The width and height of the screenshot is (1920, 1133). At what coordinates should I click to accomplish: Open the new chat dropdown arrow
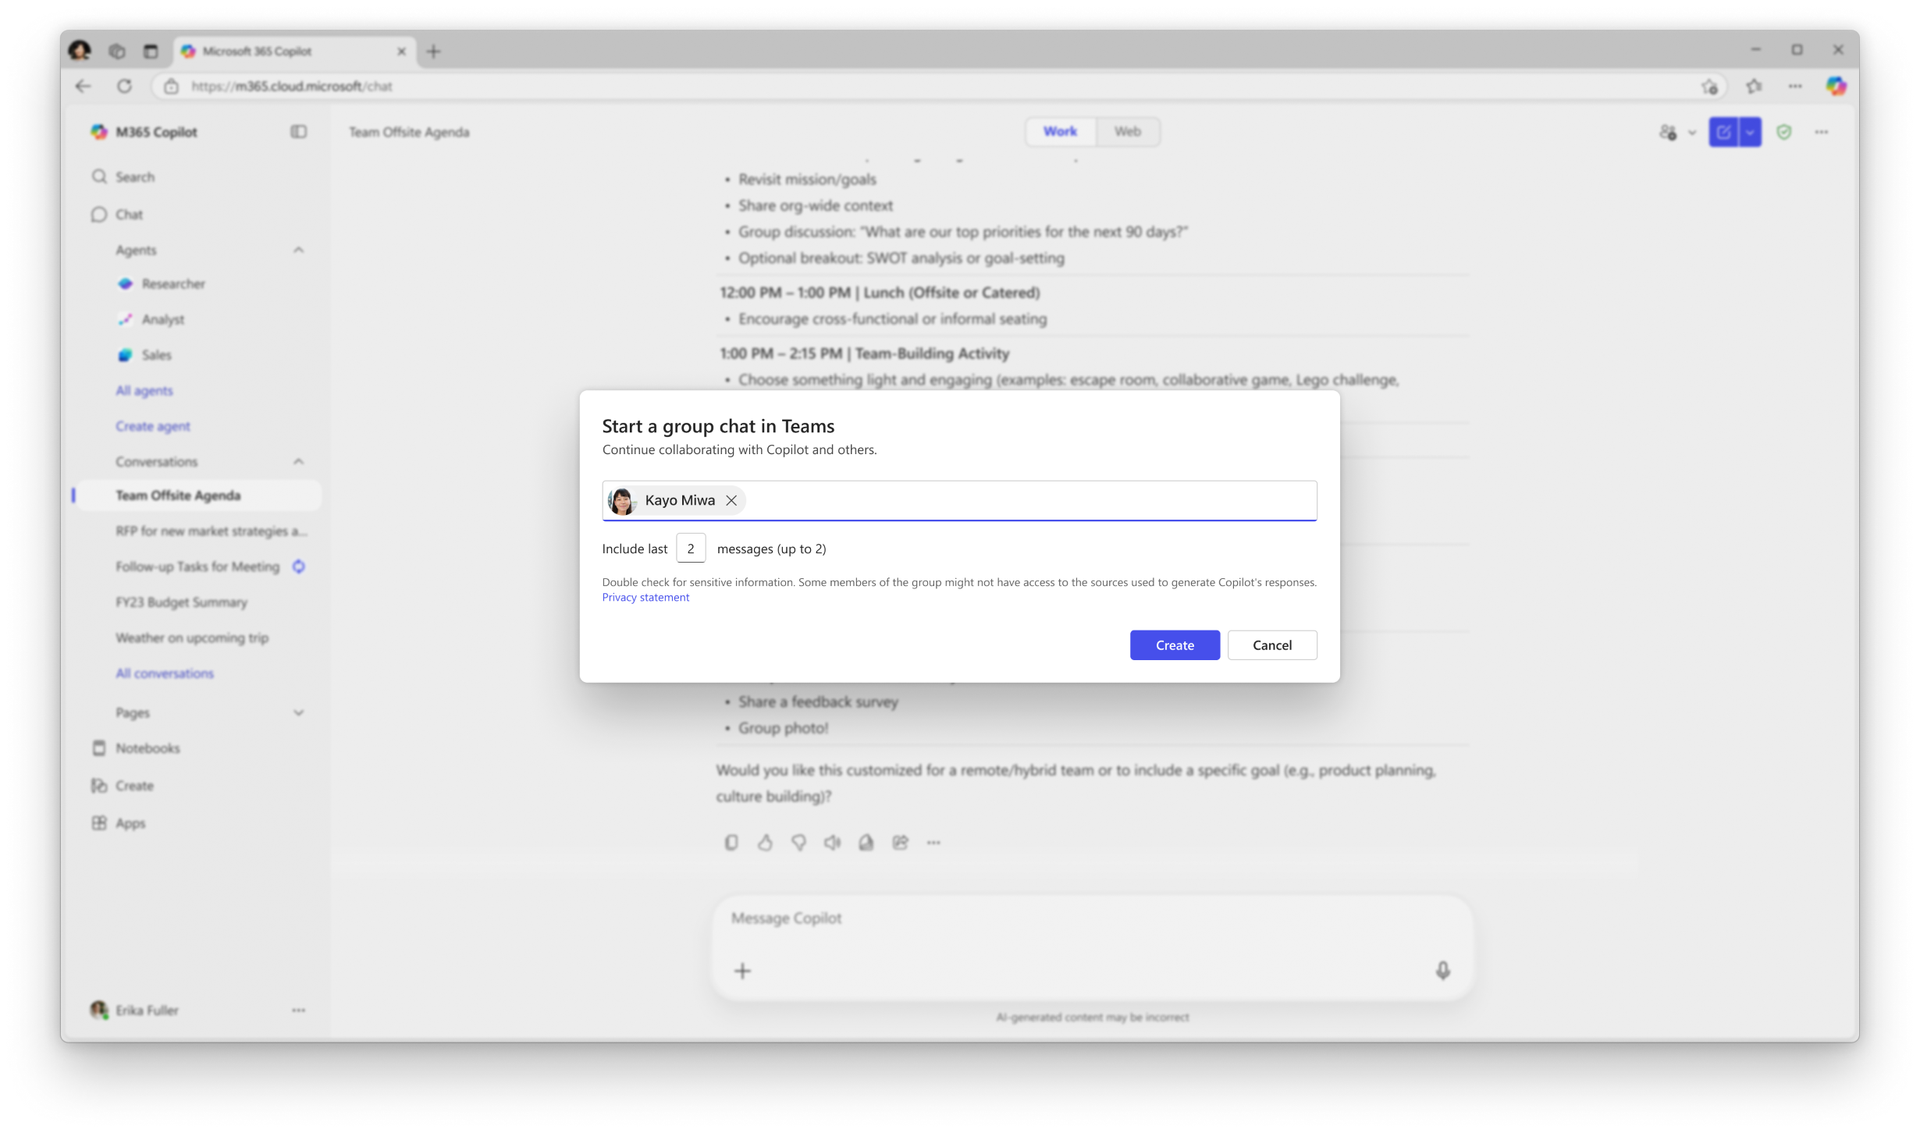(1748, 132)
